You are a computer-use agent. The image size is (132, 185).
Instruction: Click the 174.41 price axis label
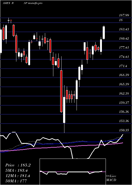[124, 57]
